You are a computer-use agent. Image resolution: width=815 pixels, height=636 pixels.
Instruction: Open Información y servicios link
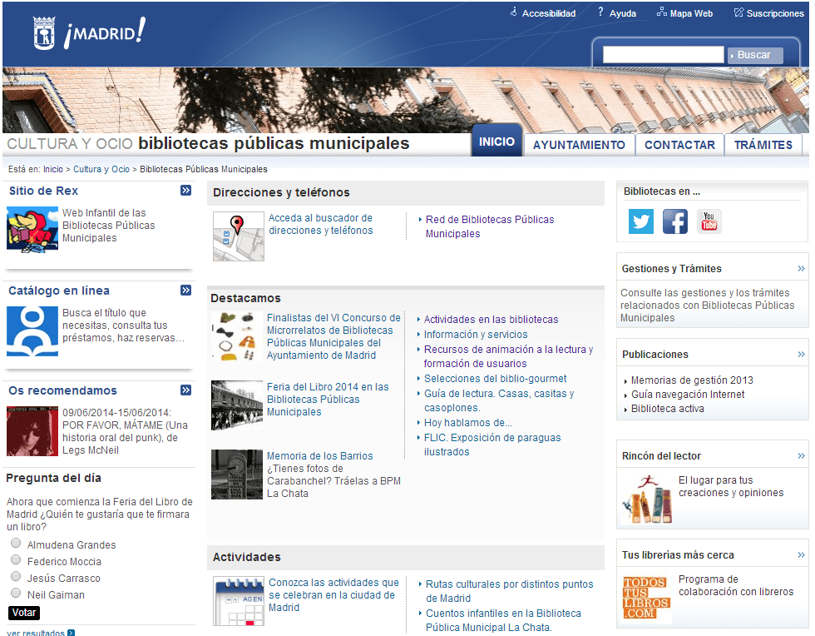(x=476, y=334)
